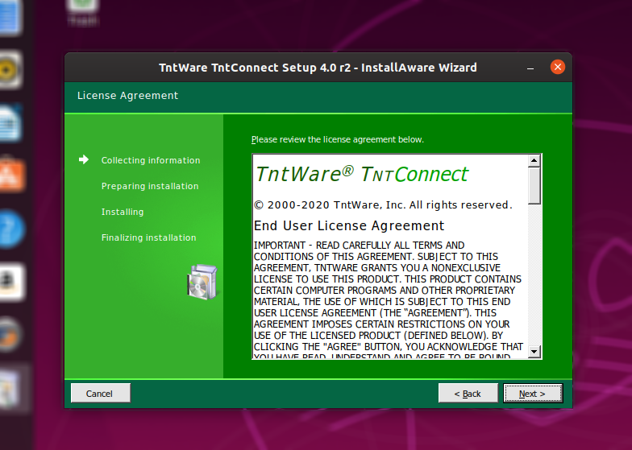Open the Trash desktop icon

(x=82, y=12)
